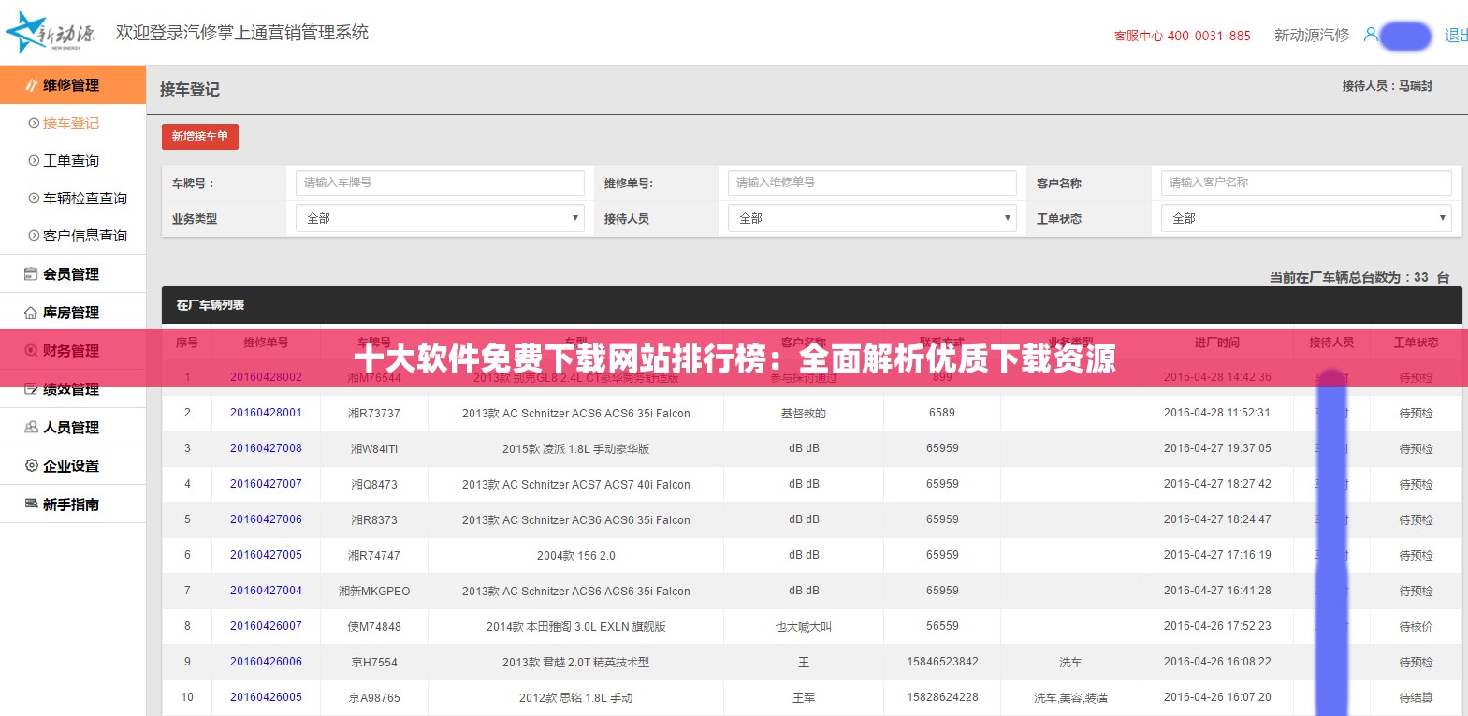Click plate number 湘新MKGPEO
1468x716 pixels.
pyautogui.click(x=374, y=592)
